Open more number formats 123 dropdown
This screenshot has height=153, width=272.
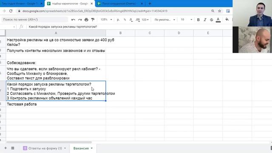pos(145,20)
